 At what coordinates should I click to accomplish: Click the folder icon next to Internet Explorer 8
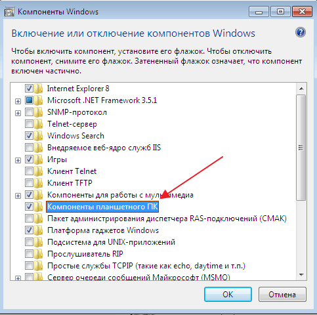click(x=39, y=89)
